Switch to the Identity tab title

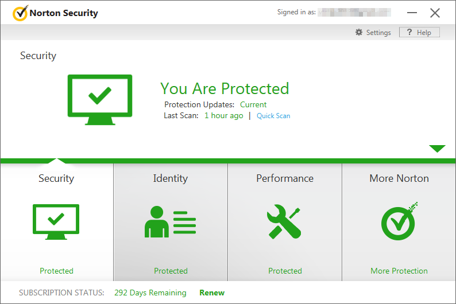tap(170, 178)
